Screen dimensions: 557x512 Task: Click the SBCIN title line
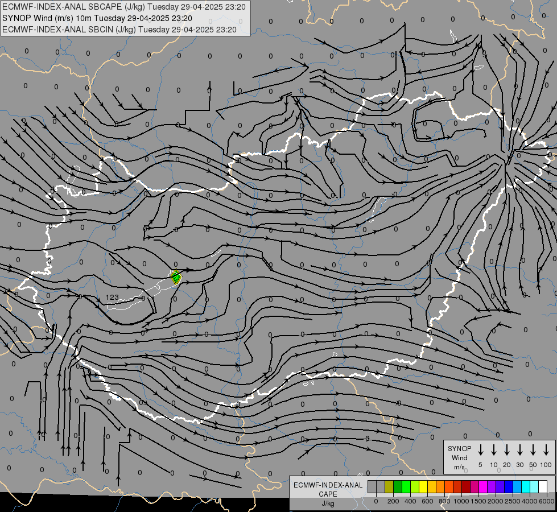(x=119, y=30)
